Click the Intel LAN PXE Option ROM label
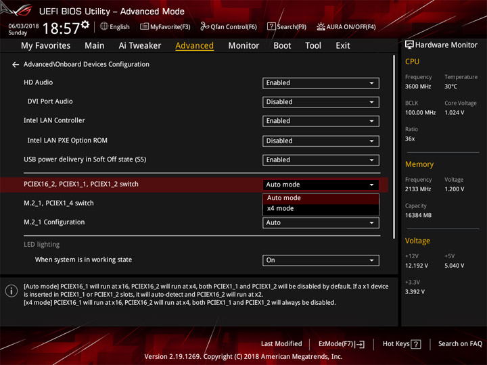Screen dimensions: 487x365 coord(68,141)
